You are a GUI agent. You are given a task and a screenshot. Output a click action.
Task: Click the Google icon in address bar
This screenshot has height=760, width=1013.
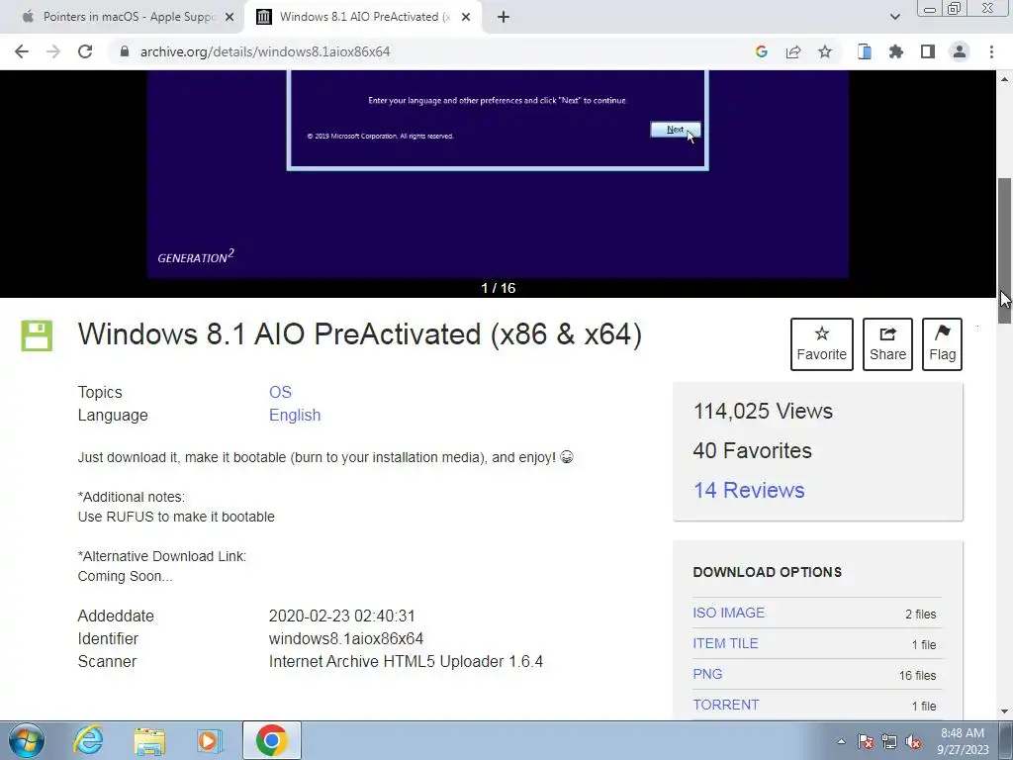pyautogui.click(x=762, y=51)
